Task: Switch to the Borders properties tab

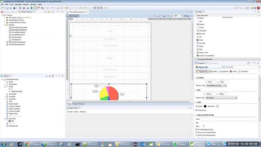Action: point(213,71)
